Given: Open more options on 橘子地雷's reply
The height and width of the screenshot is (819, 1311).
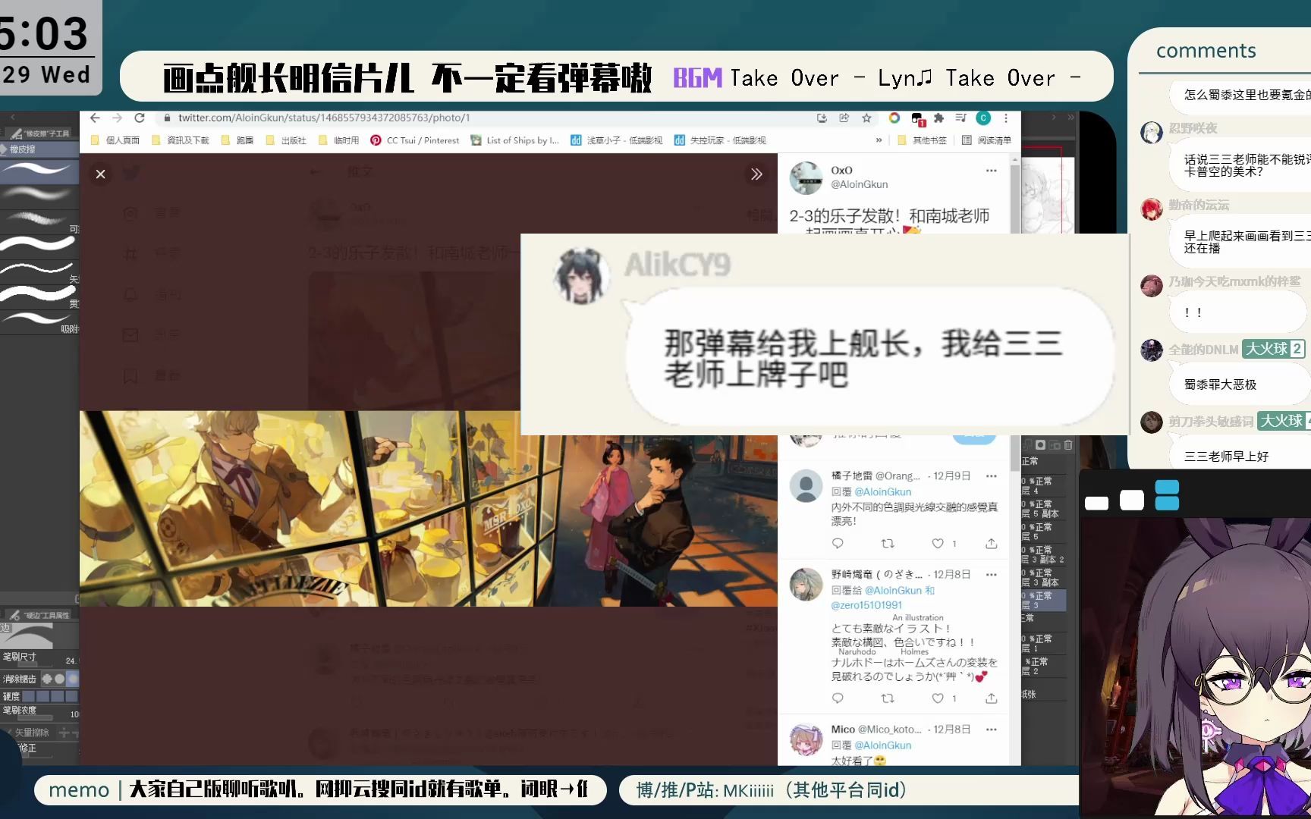Looking at the screenshot, I should pyautogui.click(x=991, y=476).
